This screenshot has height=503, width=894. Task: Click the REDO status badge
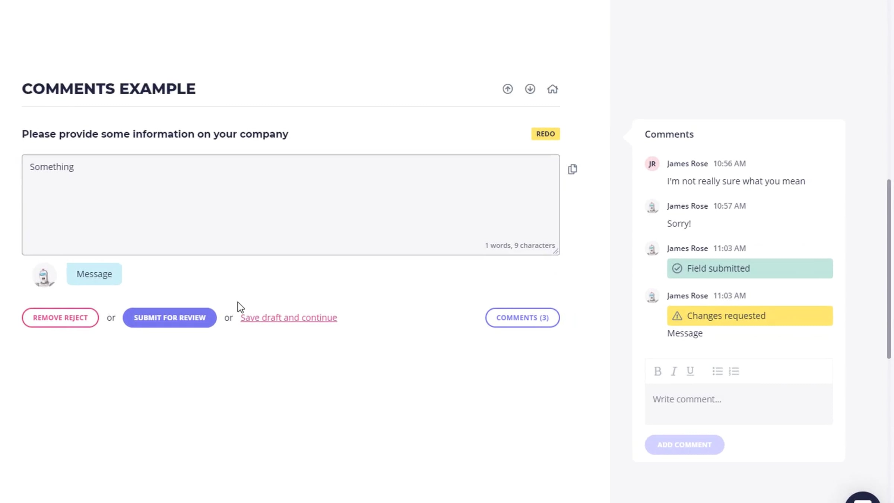pyautogui.click(x=545, y=134)
